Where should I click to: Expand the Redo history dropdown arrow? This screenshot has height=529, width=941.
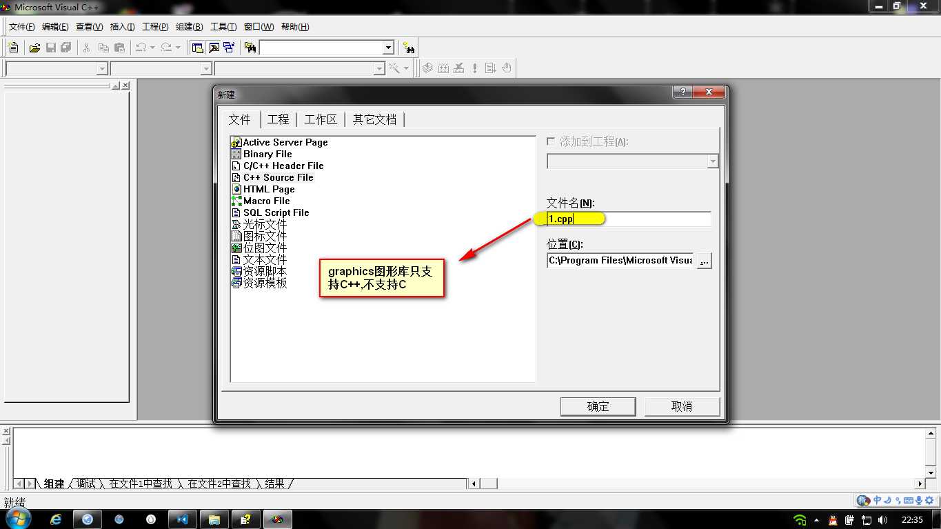coord(178,48)
